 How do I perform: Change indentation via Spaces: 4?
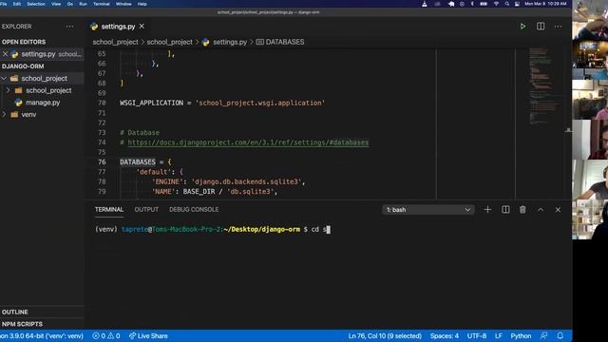(444, 335)
